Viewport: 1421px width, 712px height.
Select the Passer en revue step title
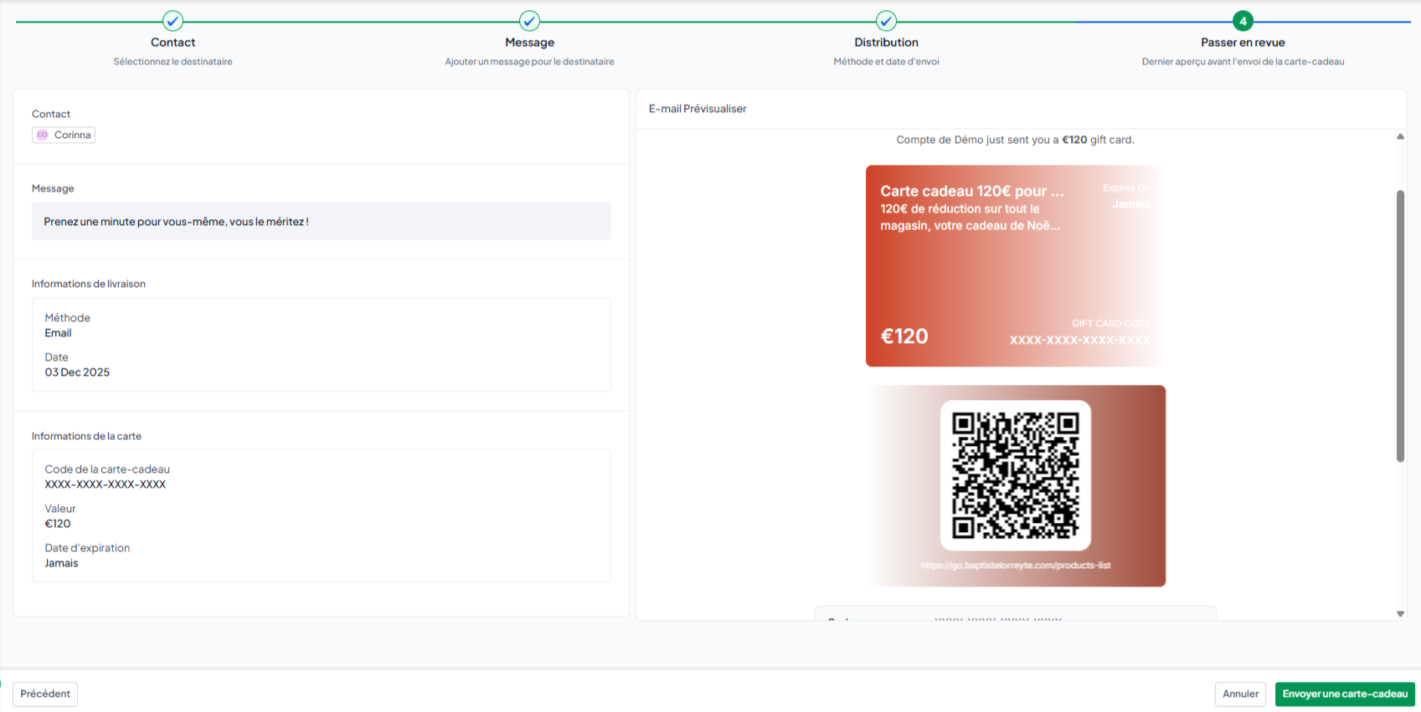(1243, 43)
